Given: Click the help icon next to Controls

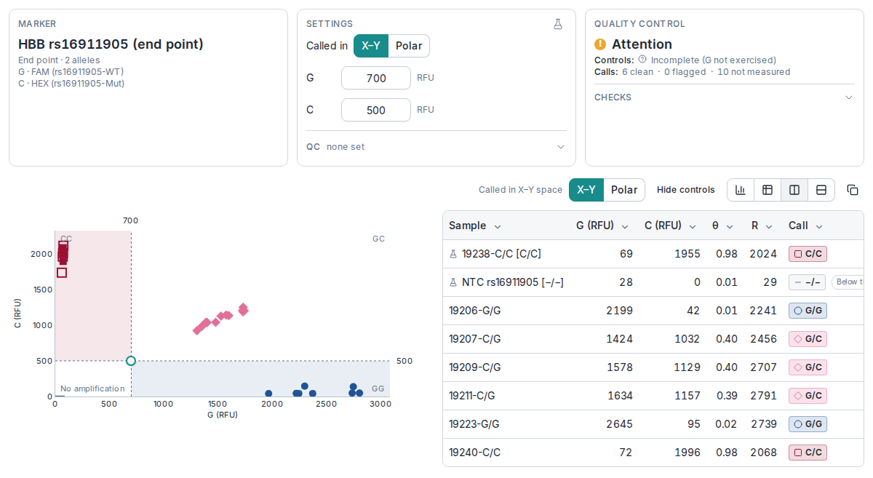Looking at the screenshot, I should 642,60.
